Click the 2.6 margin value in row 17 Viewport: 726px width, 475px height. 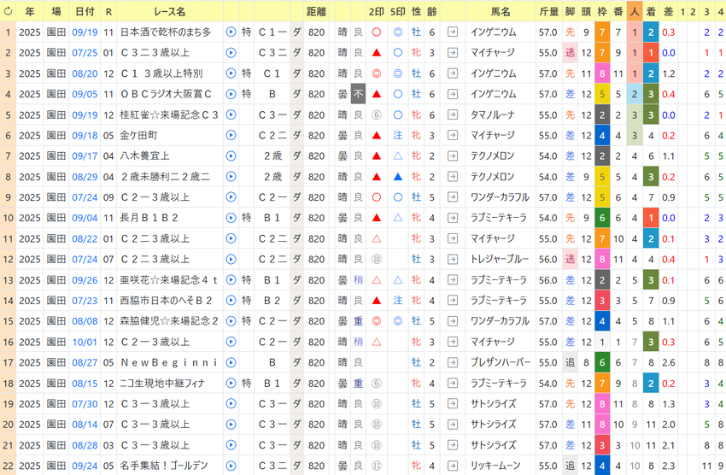pos(669,362)
